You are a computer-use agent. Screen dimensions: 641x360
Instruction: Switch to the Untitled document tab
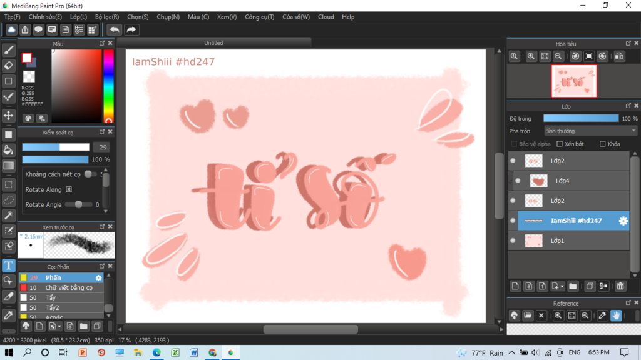pos(214,43)
